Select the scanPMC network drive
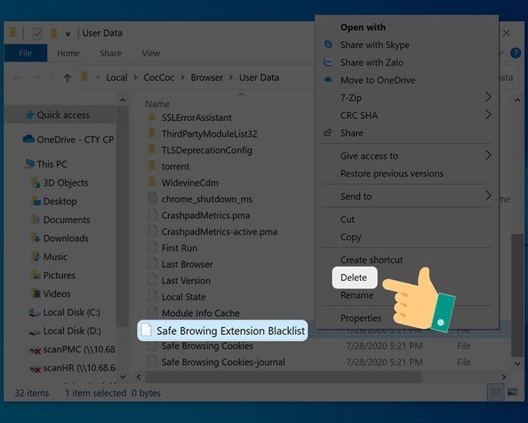The image size is (528, 423). pos(72,350)
